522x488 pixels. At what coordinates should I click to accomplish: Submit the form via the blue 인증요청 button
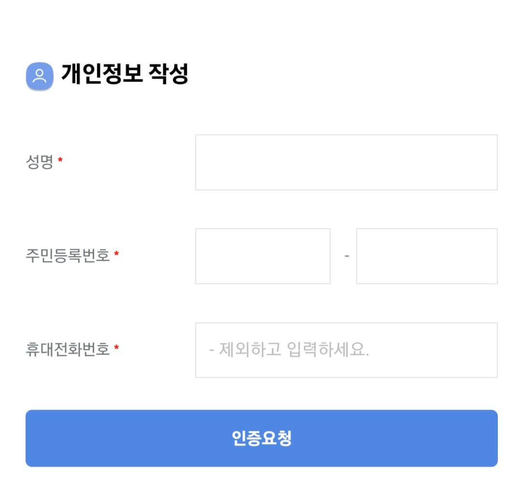tap(261, 437)
